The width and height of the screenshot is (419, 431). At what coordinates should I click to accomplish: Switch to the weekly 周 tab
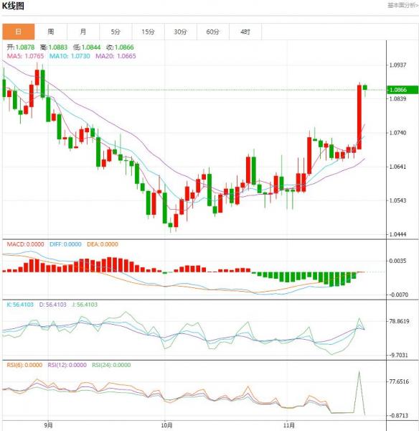tap(51, 32)
